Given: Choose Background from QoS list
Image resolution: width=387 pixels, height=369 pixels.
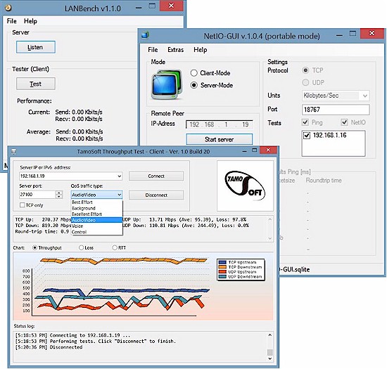Looking at the screenshot, I should pos(96,208).
